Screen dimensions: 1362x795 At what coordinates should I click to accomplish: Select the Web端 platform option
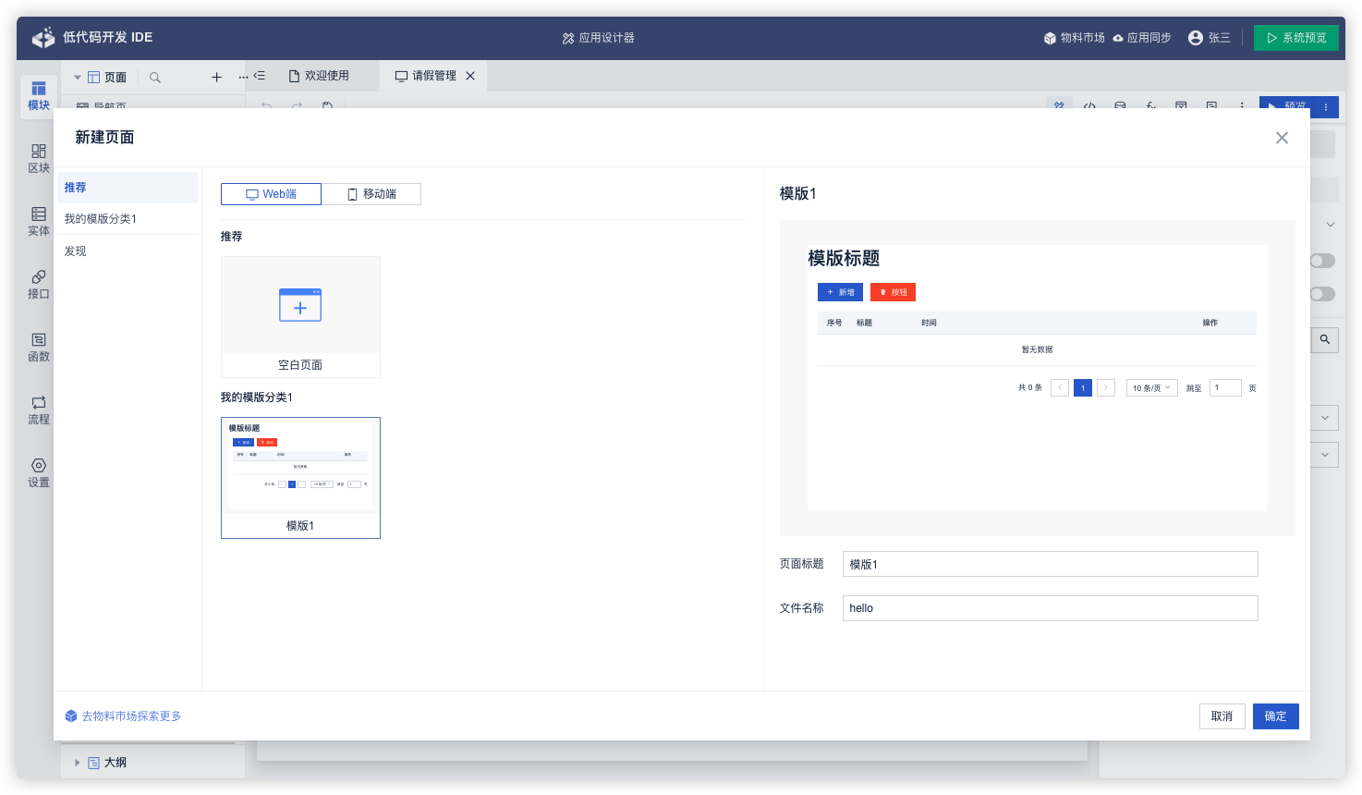[x=271, y=194]
